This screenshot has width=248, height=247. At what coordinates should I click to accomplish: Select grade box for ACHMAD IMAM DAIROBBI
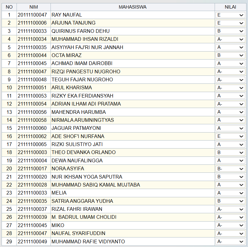tap(230, 64)
